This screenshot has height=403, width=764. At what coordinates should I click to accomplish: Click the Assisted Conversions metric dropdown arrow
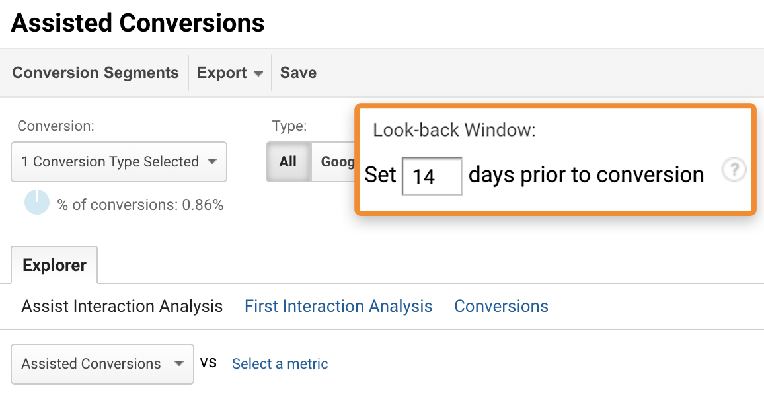[x=178, y=364]
